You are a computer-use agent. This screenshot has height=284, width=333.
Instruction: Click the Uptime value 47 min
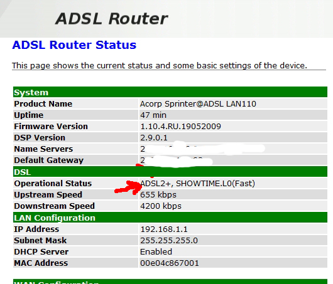coord(153,115)
